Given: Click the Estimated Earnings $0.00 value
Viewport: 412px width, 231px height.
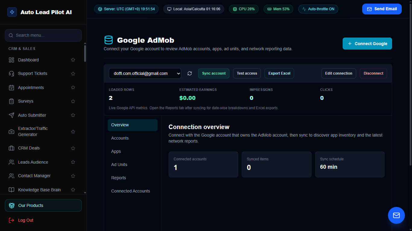Looking at the screenshot, I should pyautogui.click(x=187, y=98).
